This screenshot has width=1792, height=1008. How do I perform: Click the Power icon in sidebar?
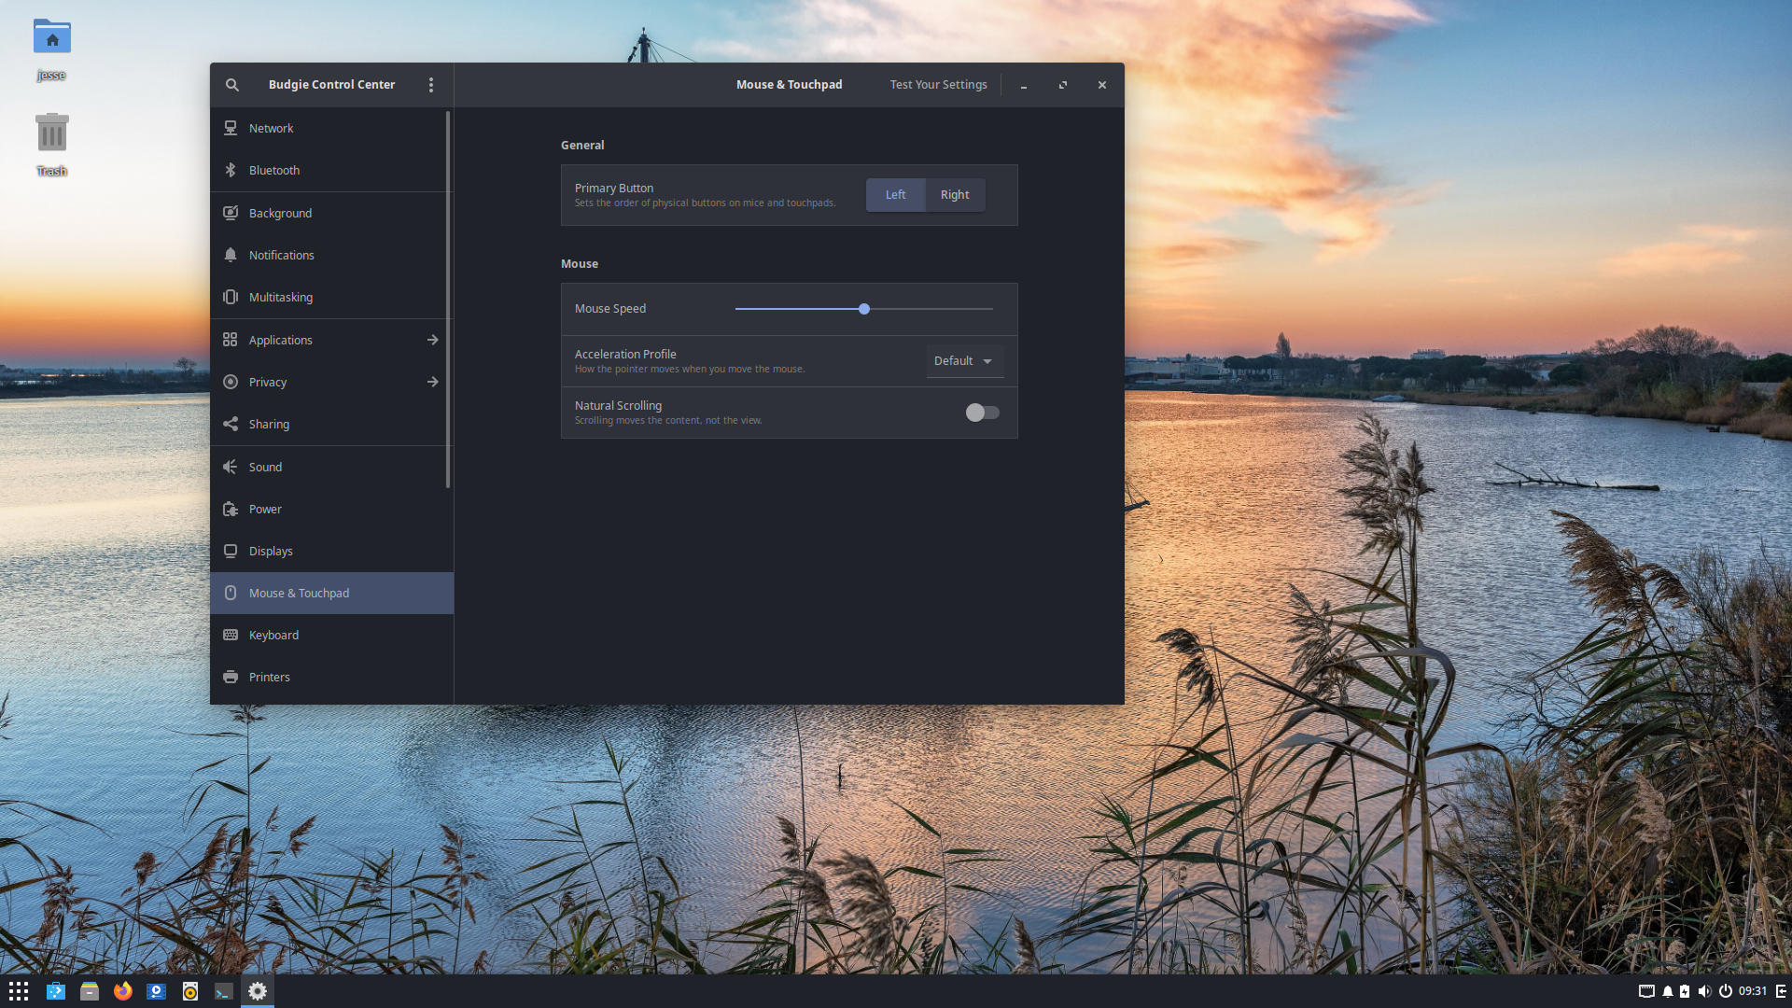click(x=231, y=509)
